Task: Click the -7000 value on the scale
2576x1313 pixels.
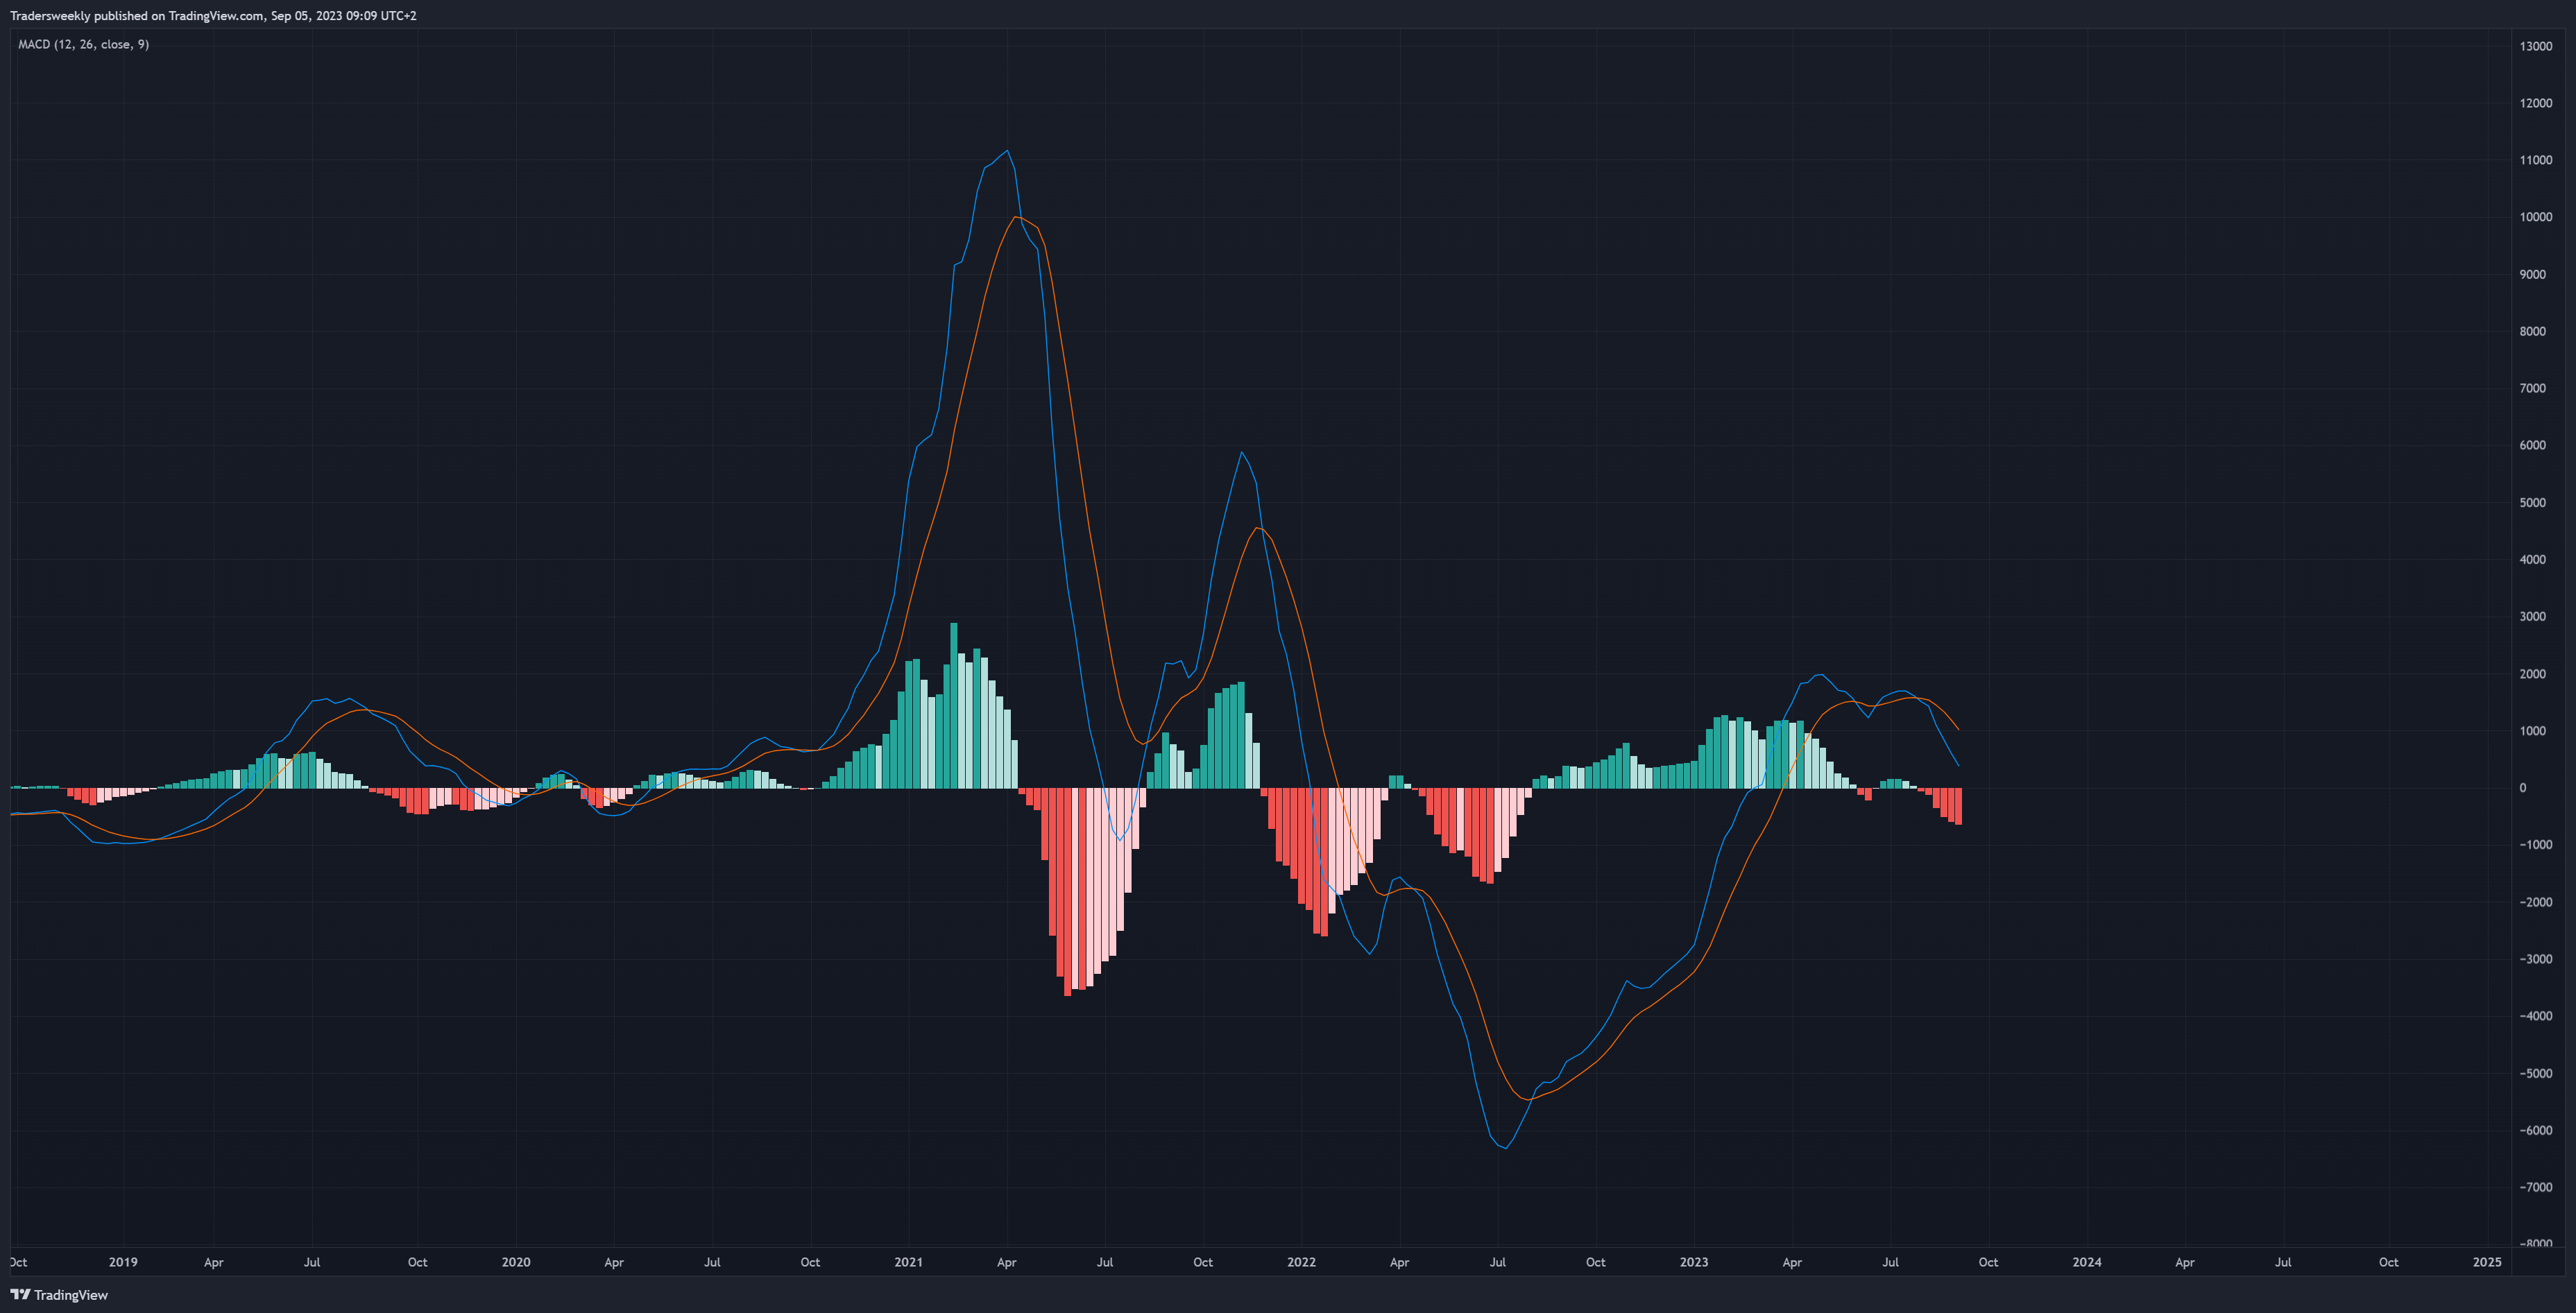Action: [2536, 1187]
